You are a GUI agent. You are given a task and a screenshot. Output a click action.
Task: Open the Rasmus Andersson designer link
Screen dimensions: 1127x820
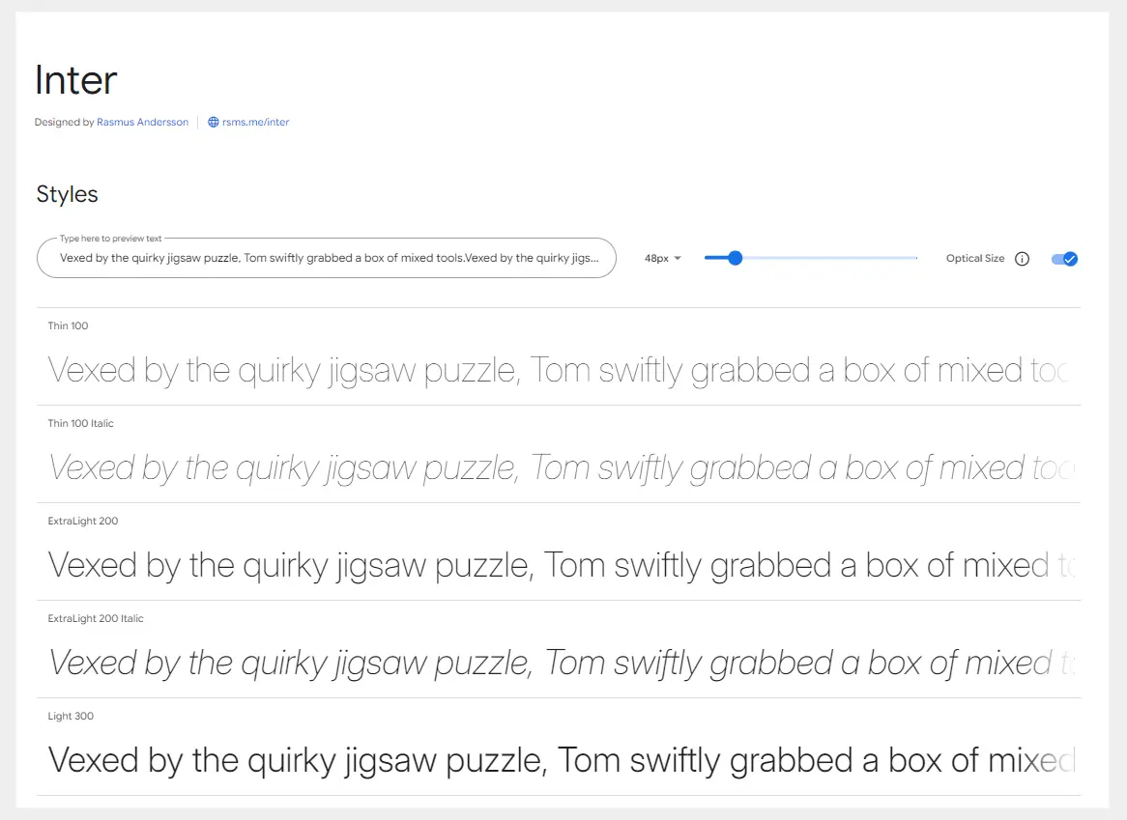click(x=142, y=122)
